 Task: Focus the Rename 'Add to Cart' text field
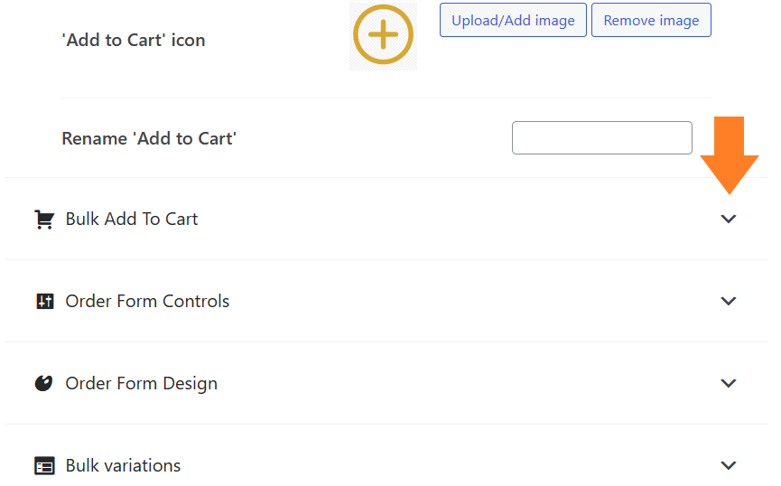click(601, 137)
